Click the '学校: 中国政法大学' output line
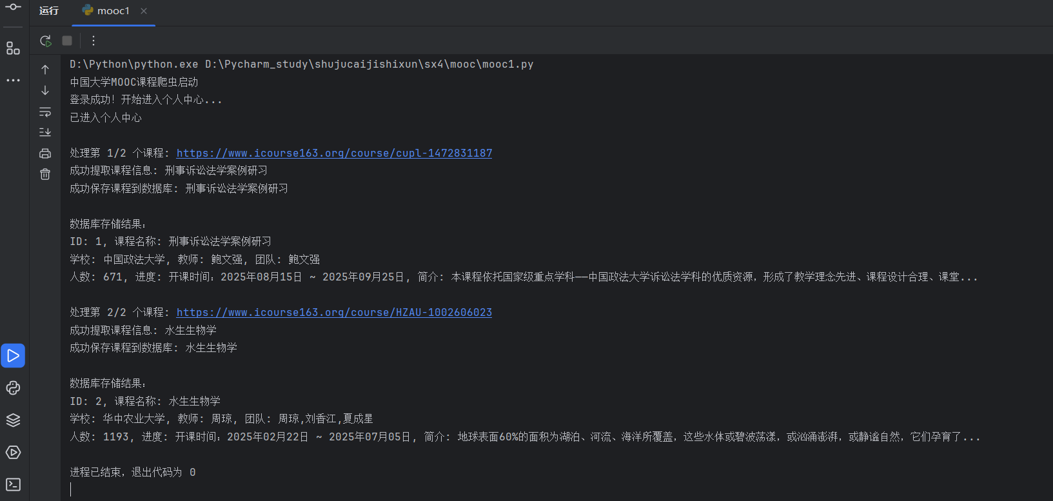The image size is (1053, 501). point(195,259)
